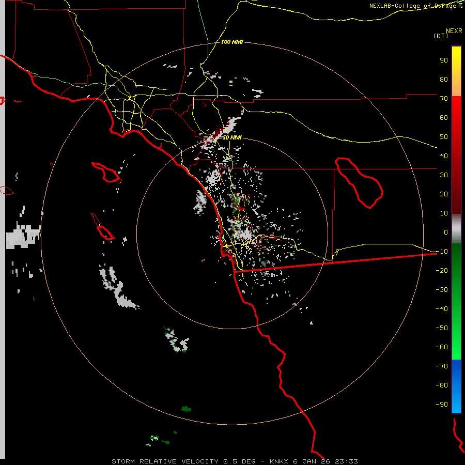Click the 10 value on the velocity scale

tap(444, 213)
